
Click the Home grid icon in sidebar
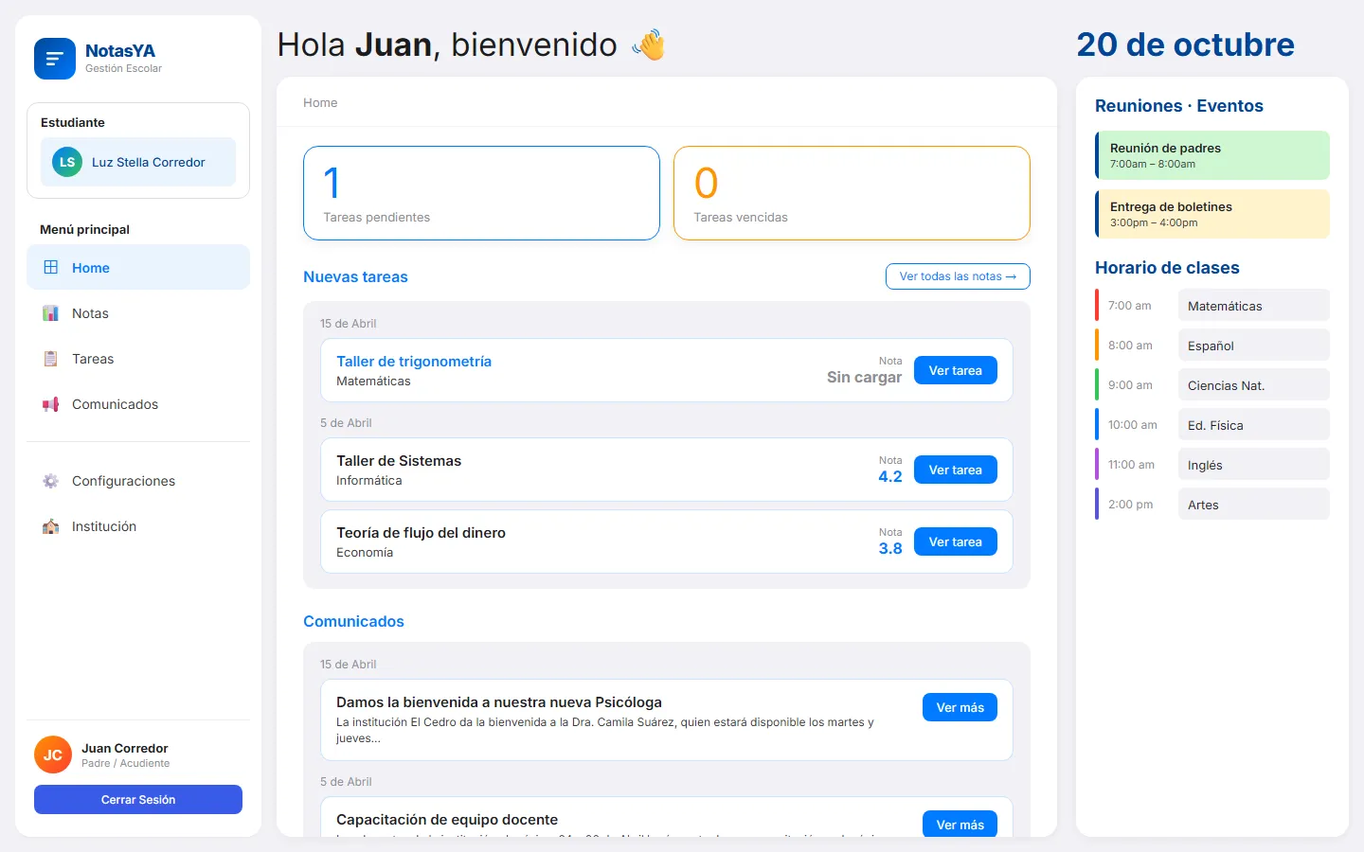pyautogui.click(x=51, y=267)
